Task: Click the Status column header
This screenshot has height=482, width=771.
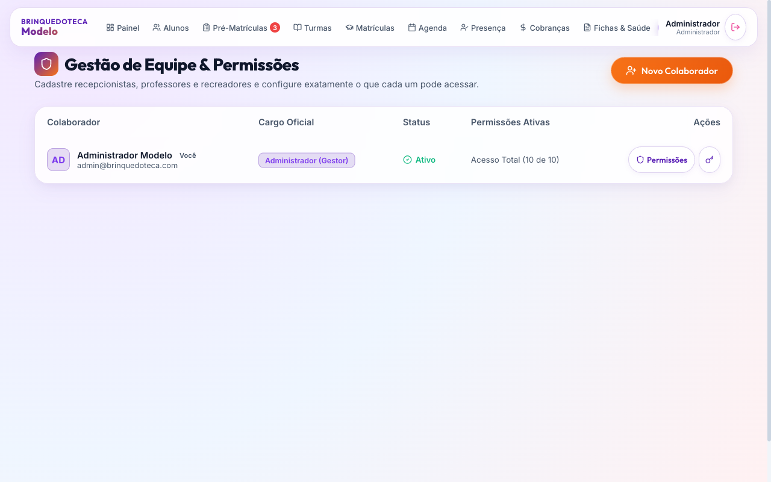Action: (x=416, y=122)
